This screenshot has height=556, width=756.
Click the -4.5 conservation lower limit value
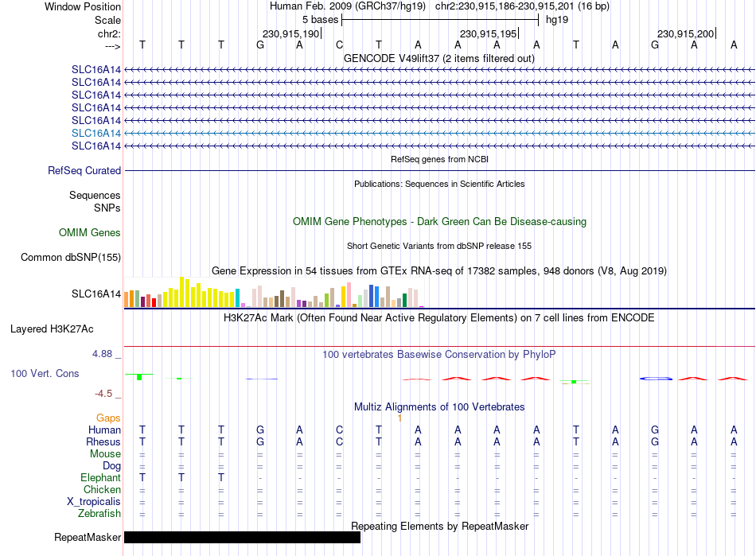tap(103, 394)
